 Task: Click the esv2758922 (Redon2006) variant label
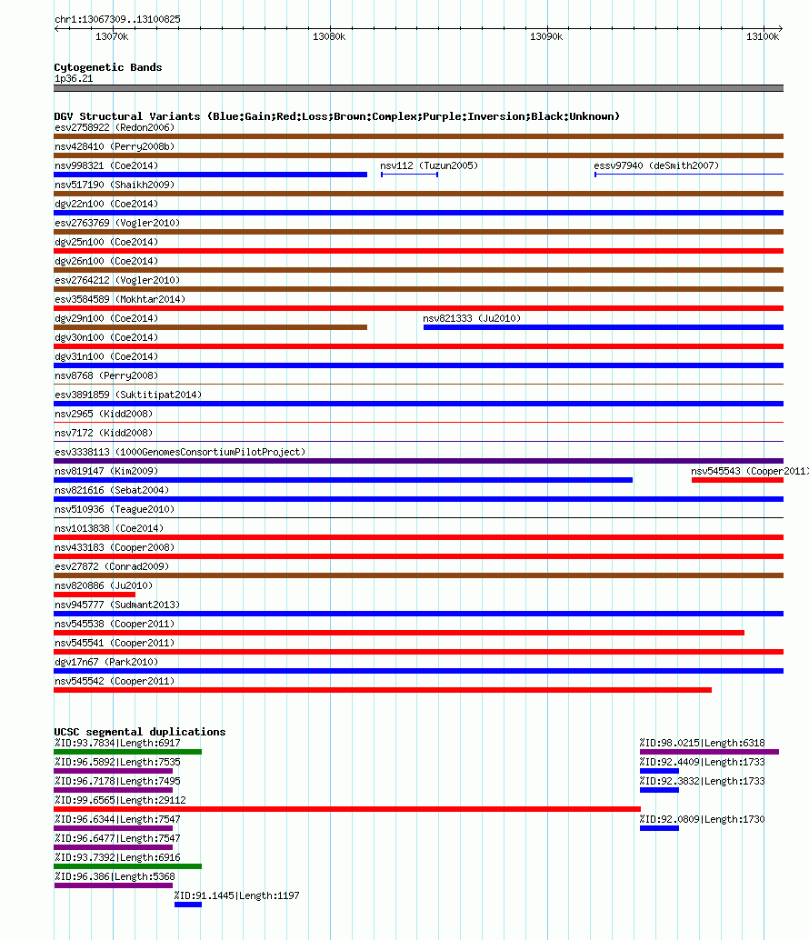pyautogui.click(x=115, y=127)
